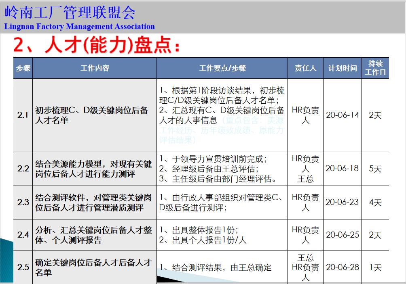This screenshot has height=284, width=406.
Task: Click the 20-06-23 date cell
Action: point(342,203)
